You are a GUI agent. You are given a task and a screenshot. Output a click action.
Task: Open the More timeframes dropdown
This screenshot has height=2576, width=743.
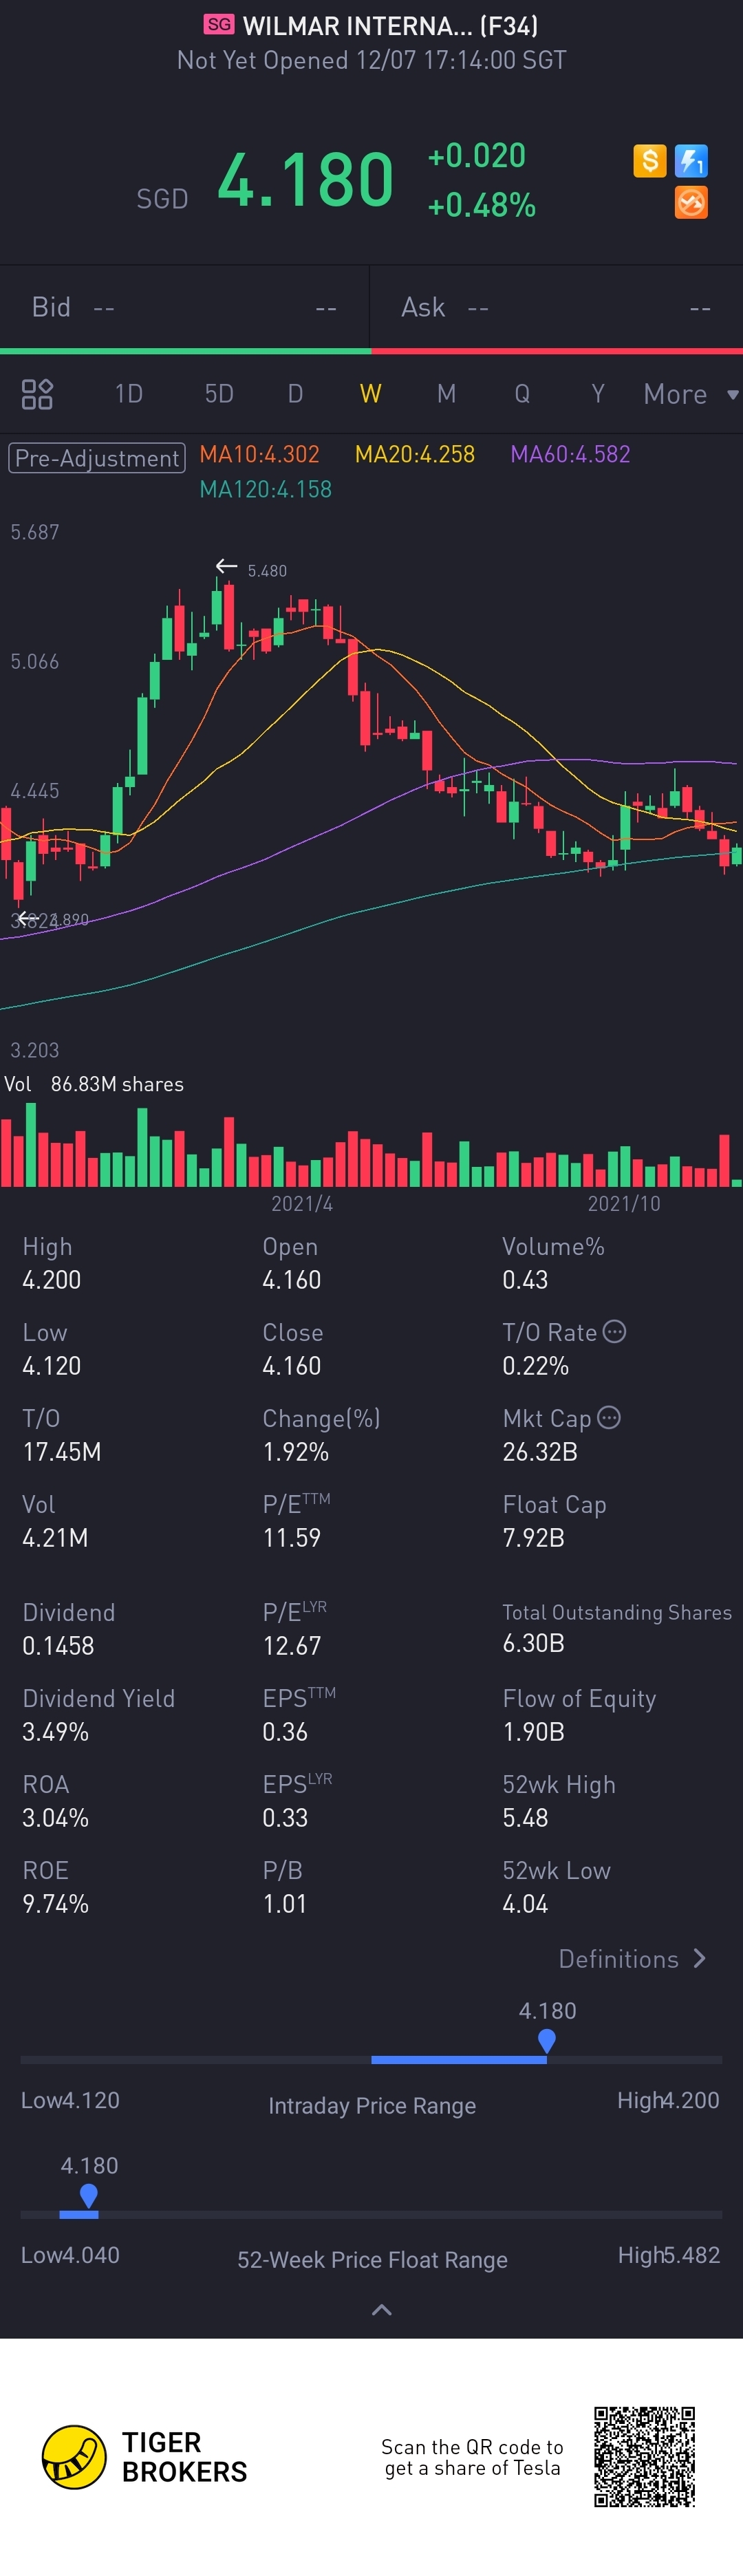[x=690, y=394]
